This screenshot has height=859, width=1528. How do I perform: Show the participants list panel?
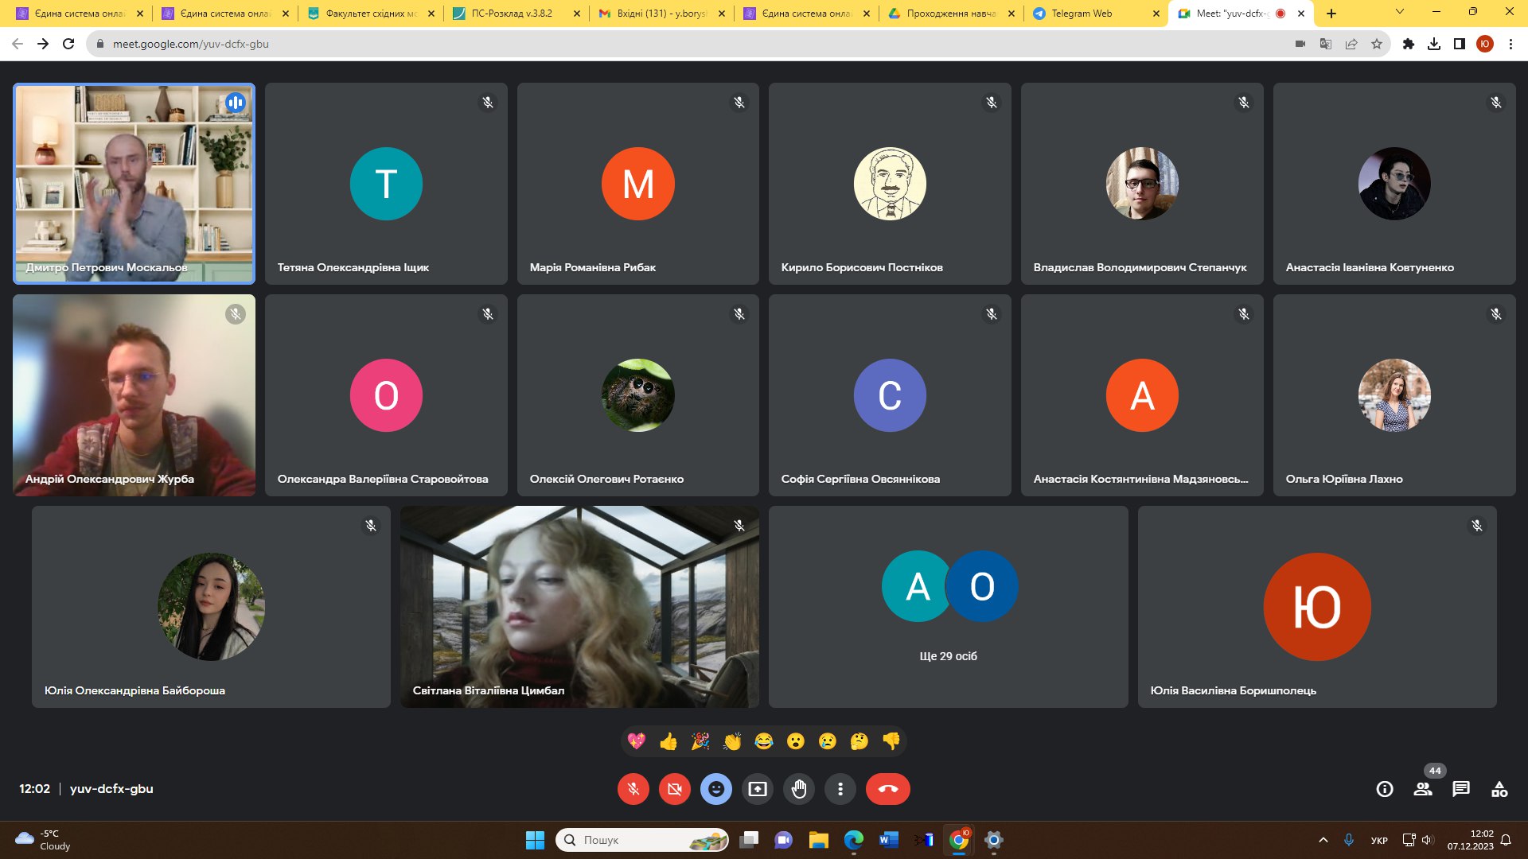(x=1423, y=789)
